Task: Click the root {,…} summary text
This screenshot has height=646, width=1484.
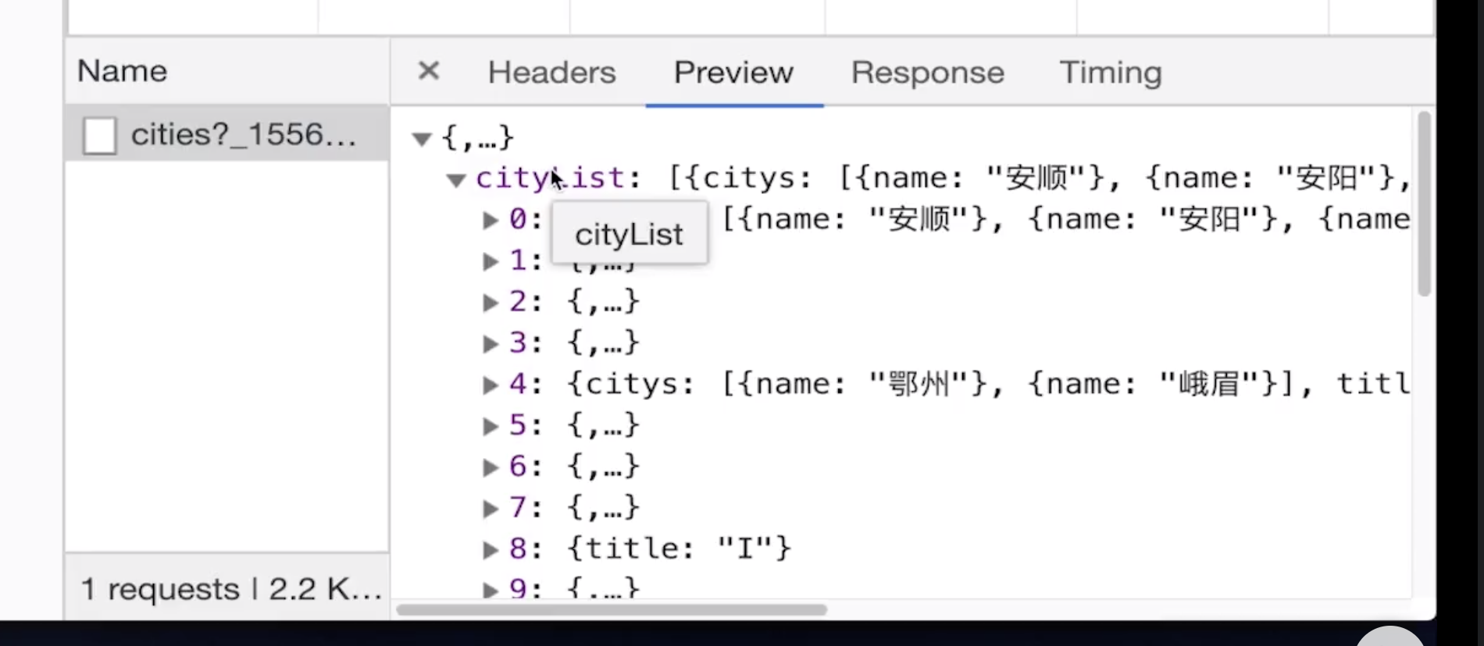Action: pyautogui.click(x=478, y=138)
